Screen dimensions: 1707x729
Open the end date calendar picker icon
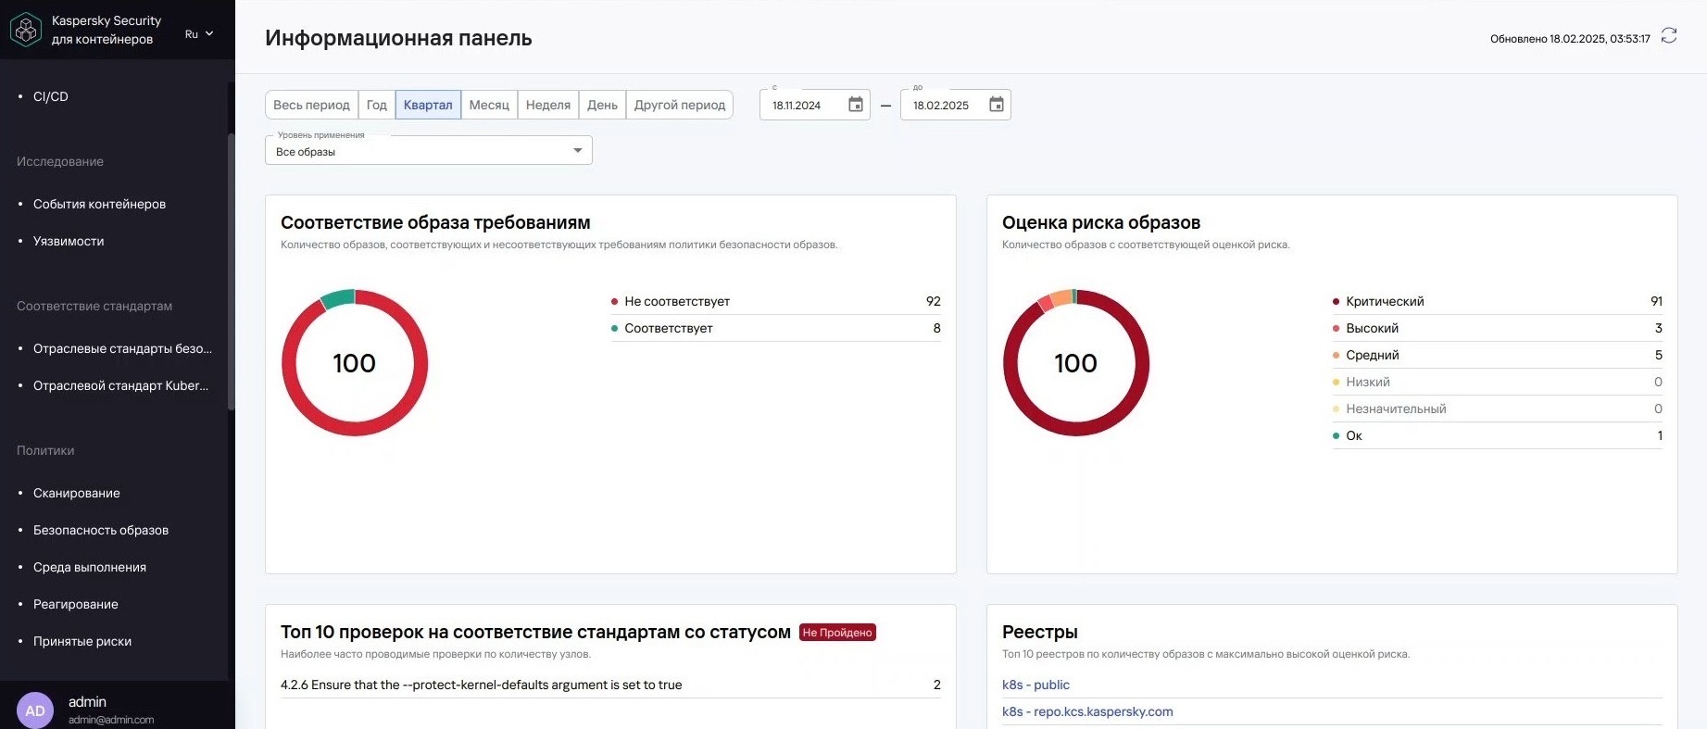coord(997,105)
